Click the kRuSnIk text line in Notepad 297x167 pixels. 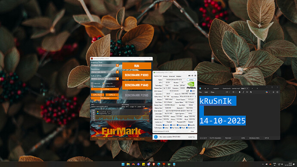click(216, 101)
